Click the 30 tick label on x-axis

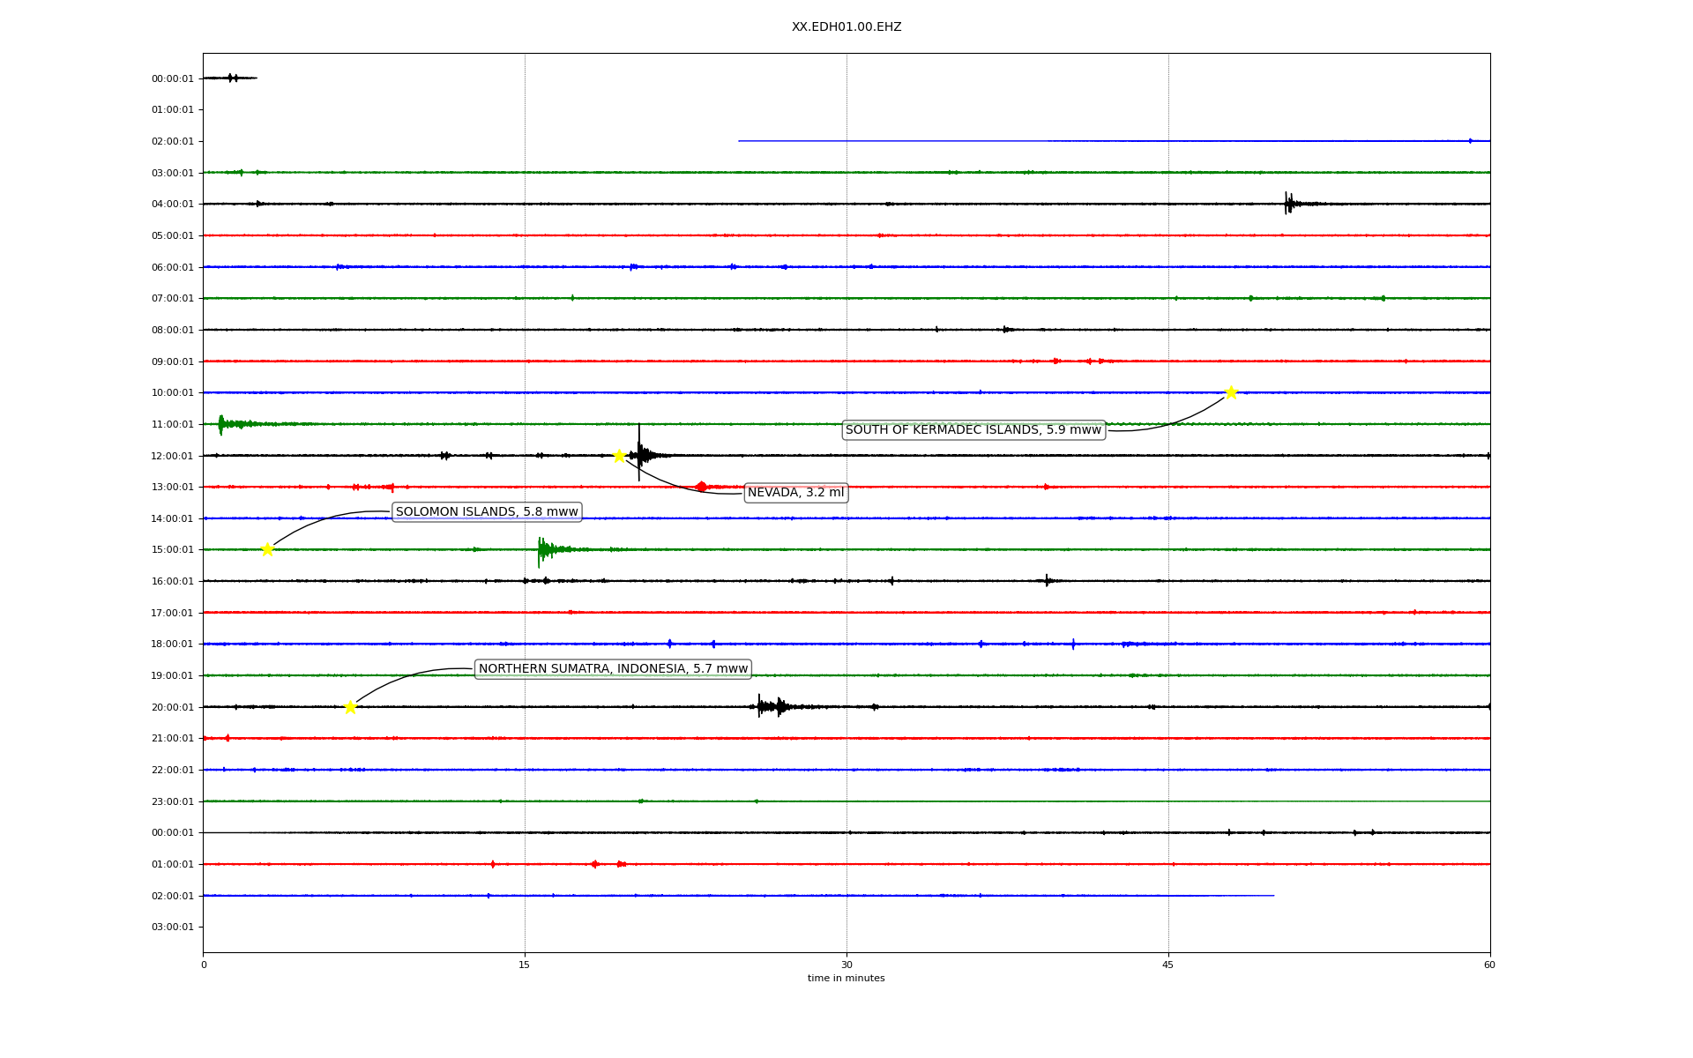846,965
